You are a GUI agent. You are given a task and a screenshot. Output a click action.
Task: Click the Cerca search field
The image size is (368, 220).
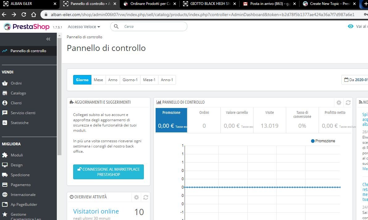tap(149, 27)
